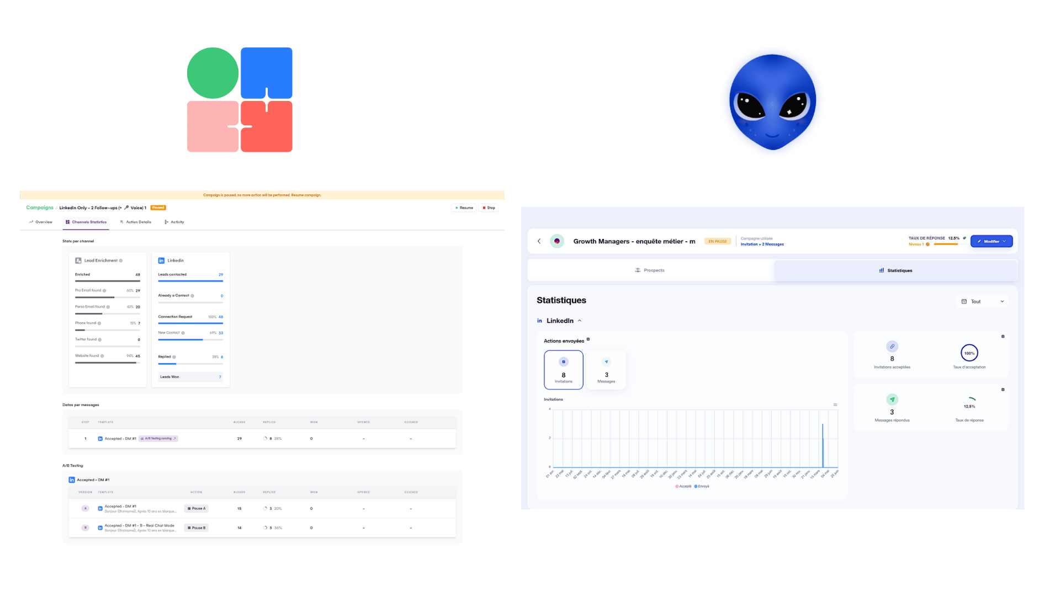The width and height of the screenshot is (1060, 596).
Task: Click the puzzle-piece logo above the left dashboard
Action: click(x=240, y=99)
